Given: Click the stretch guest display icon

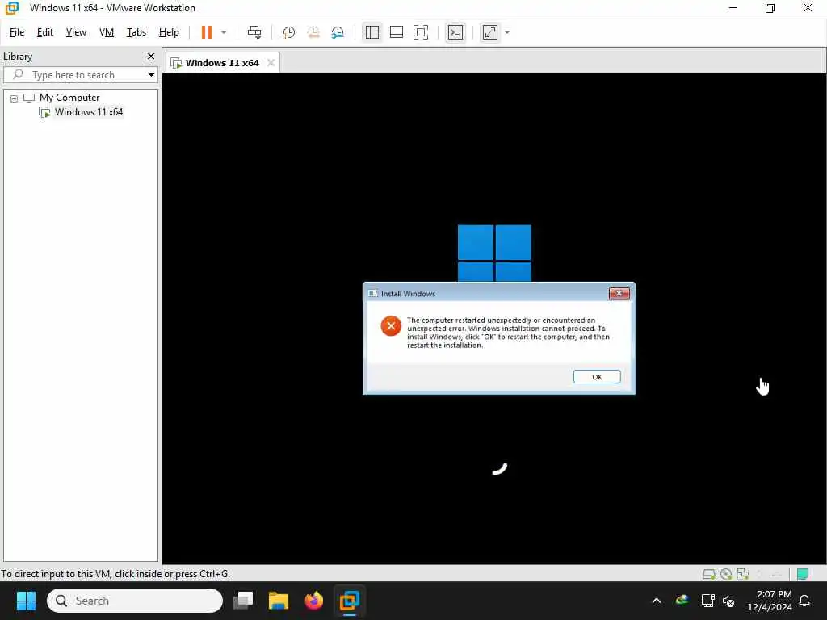Looking at the screenshot, I should click(x=490, y=32).
